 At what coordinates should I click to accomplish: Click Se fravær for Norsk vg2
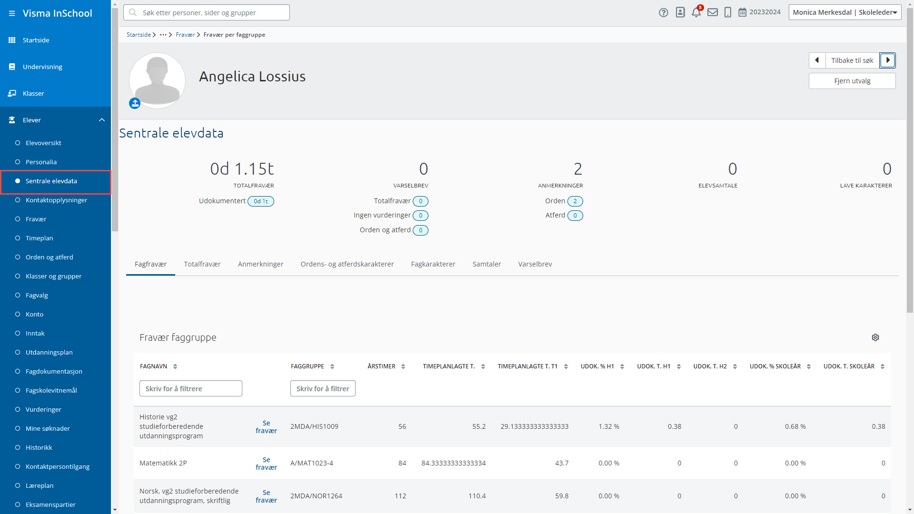click(x=266, y=496)
